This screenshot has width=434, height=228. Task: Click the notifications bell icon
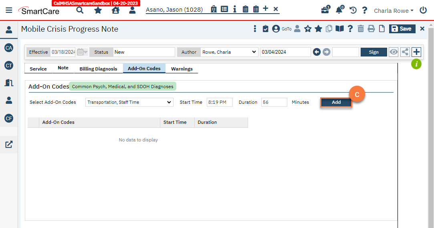pos(339,10)
